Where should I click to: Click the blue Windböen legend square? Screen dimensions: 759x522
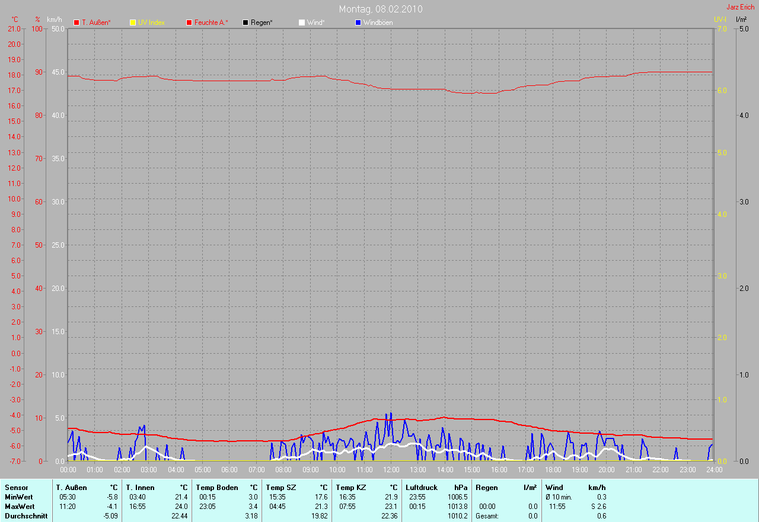pos(358,23)
